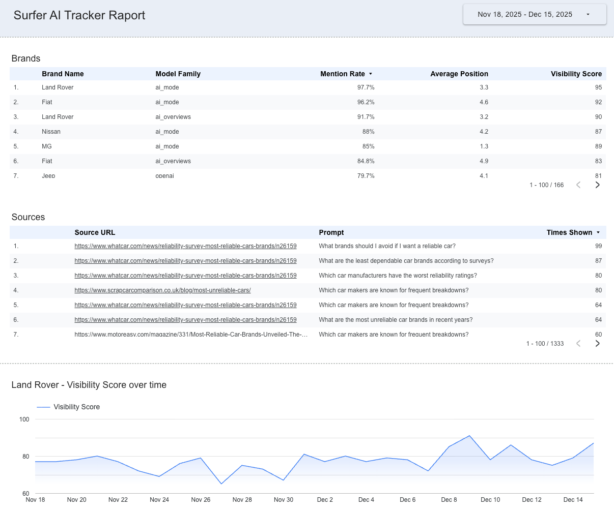Click the Source URL column header
Screen dimensions: 614x513
(x=95, y=232)
